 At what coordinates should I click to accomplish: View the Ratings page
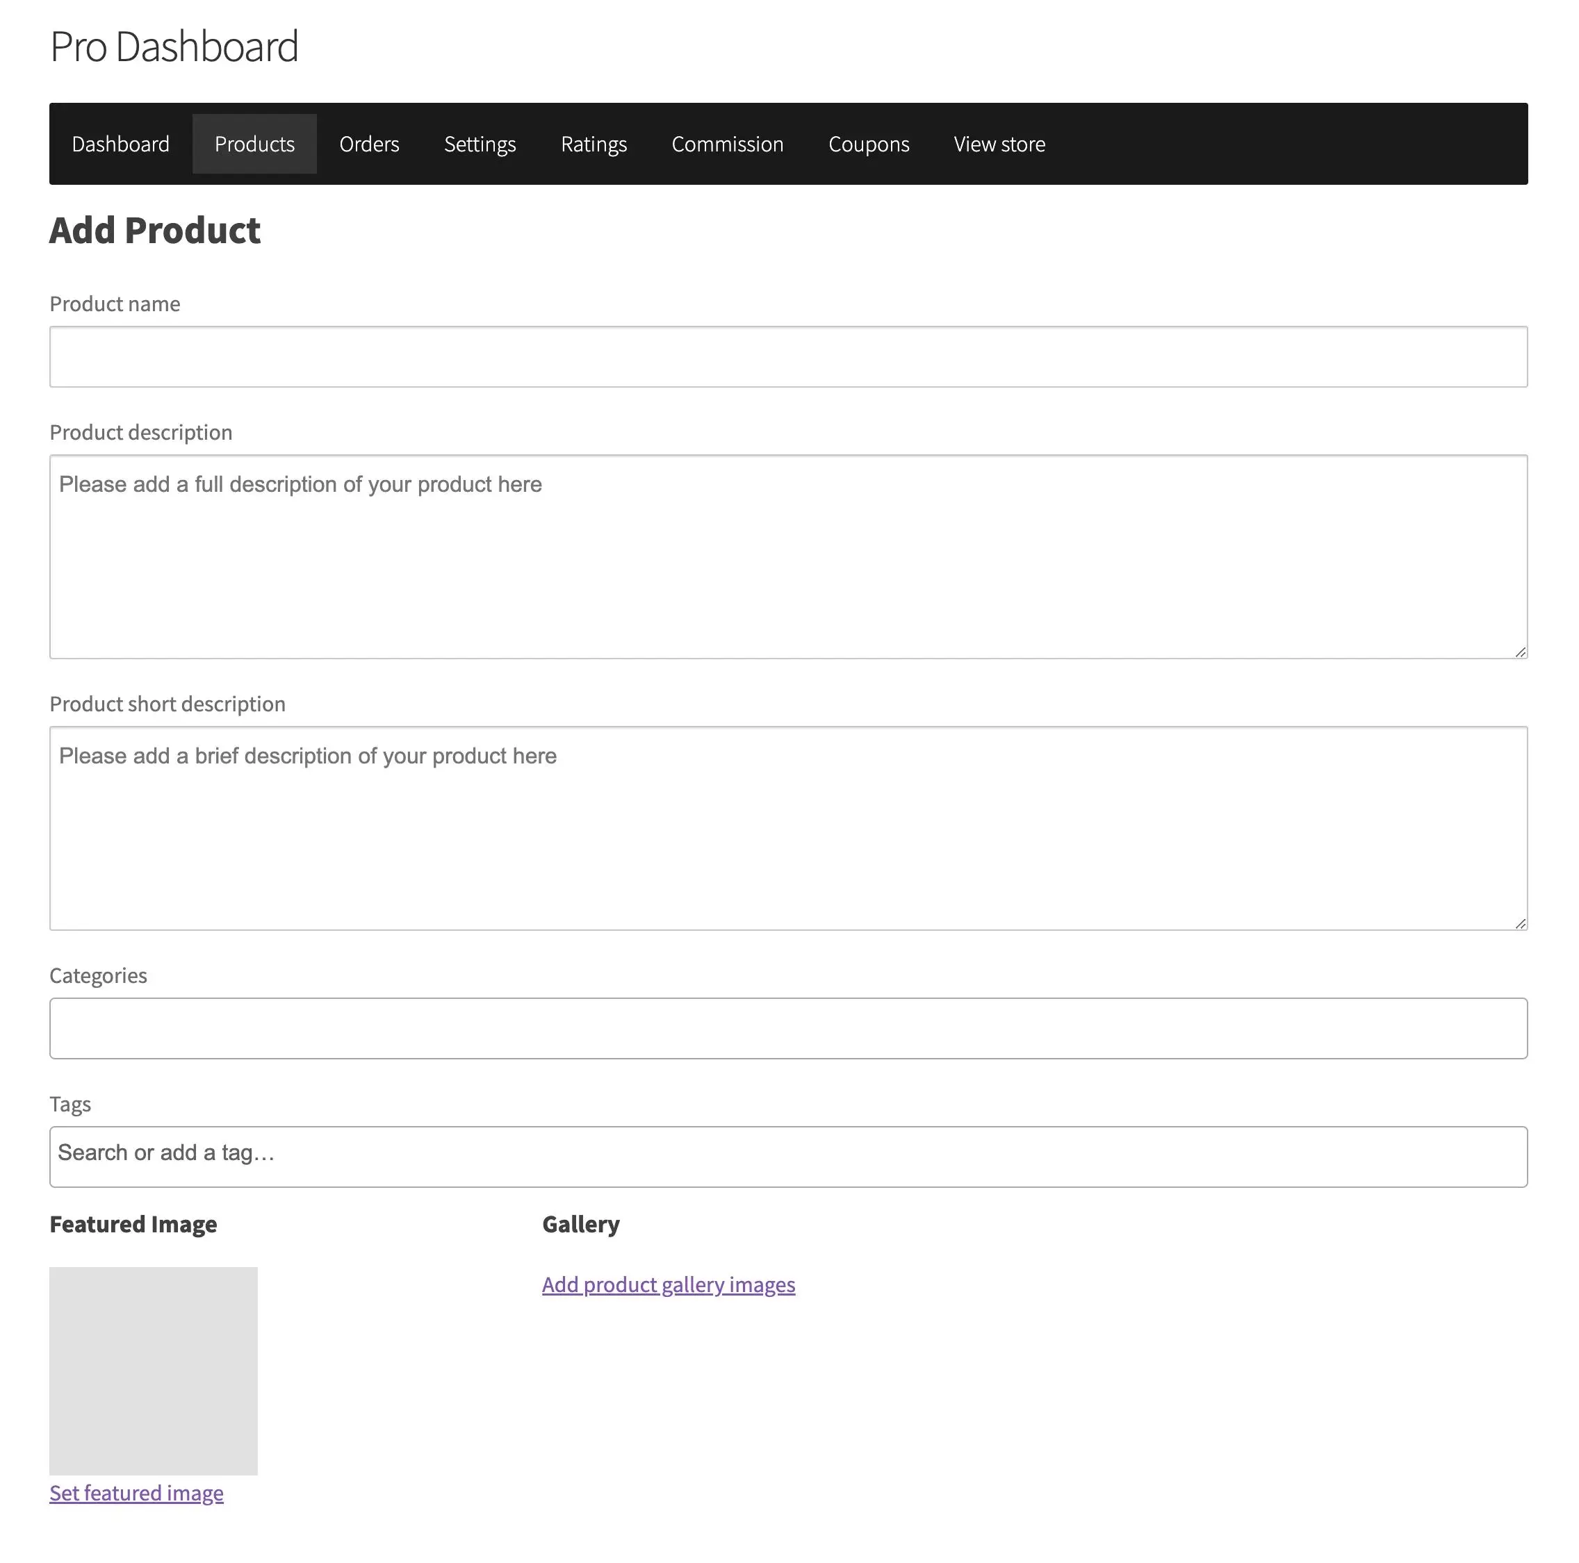pyautogui.click(x=594, y=144)
